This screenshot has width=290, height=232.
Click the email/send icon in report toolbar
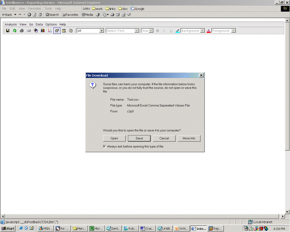(29, 30)
